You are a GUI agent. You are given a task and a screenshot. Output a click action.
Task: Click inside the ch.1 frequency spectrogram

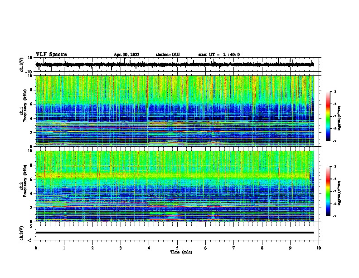point(175,111)
